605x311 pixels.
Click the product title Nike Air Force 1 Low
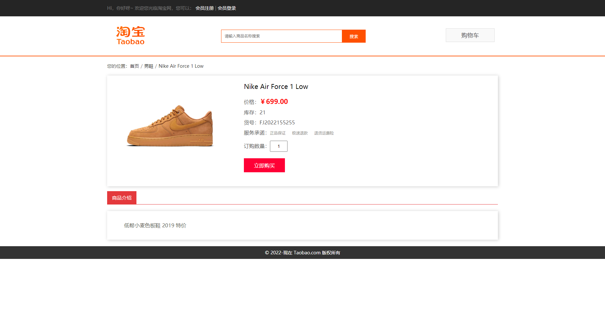276,87
